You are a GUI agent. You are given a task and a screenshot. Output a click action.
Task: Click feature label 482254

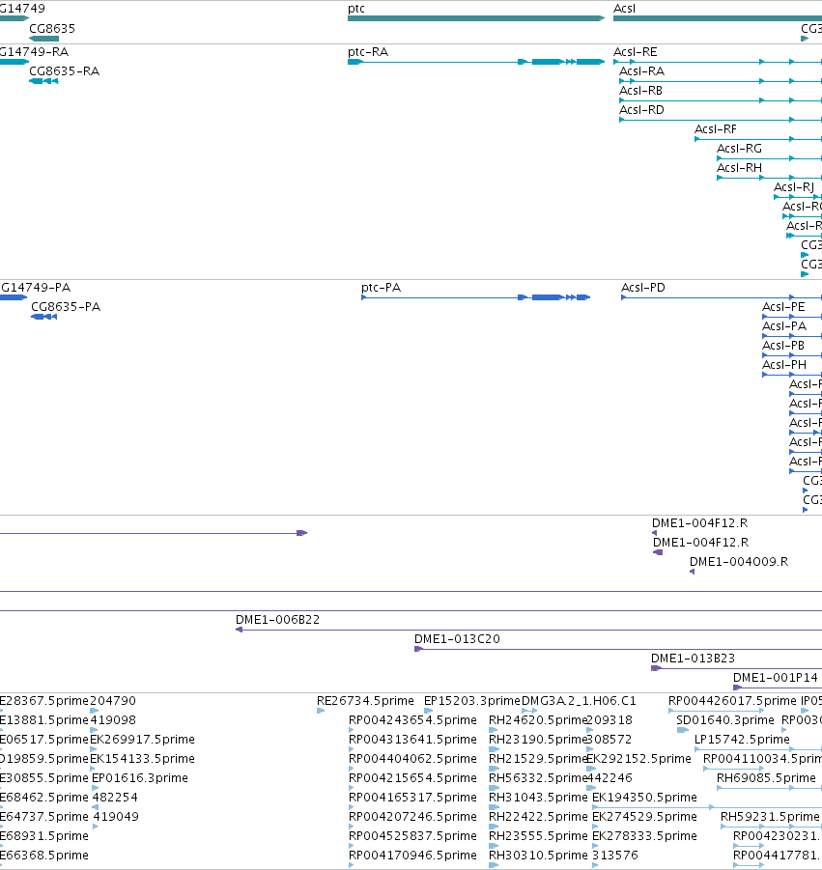[x=116, y=798]
